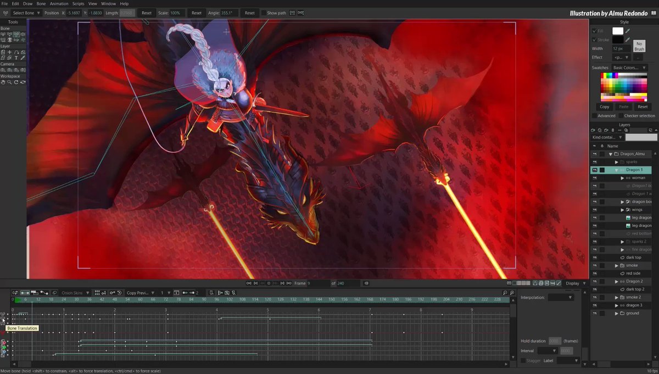This screenshot has height=374, width=659.
Task: Select the Zoom Workspace magnifier tool
Action: pos(9,82)
